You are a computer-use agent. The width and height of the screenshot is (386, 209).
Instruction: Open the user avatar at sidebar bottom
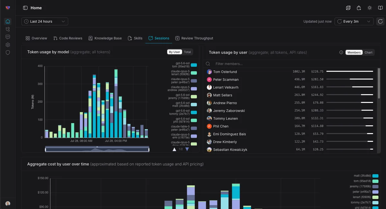pos(8,204)
